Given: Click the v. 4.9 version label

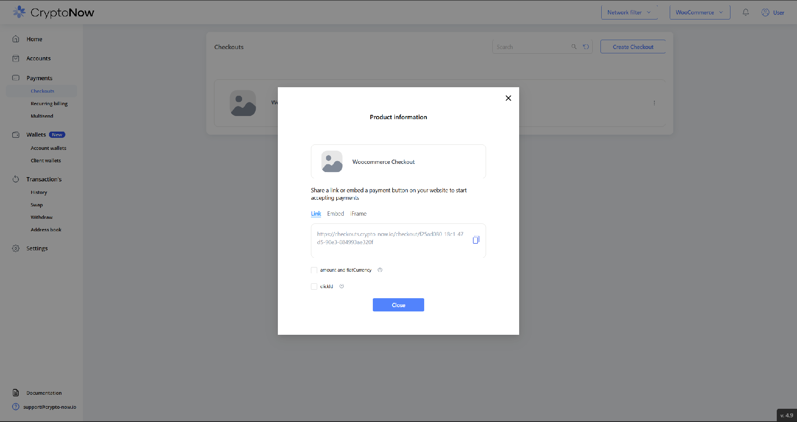Looking at the screenshot, I should click(786, 415).
